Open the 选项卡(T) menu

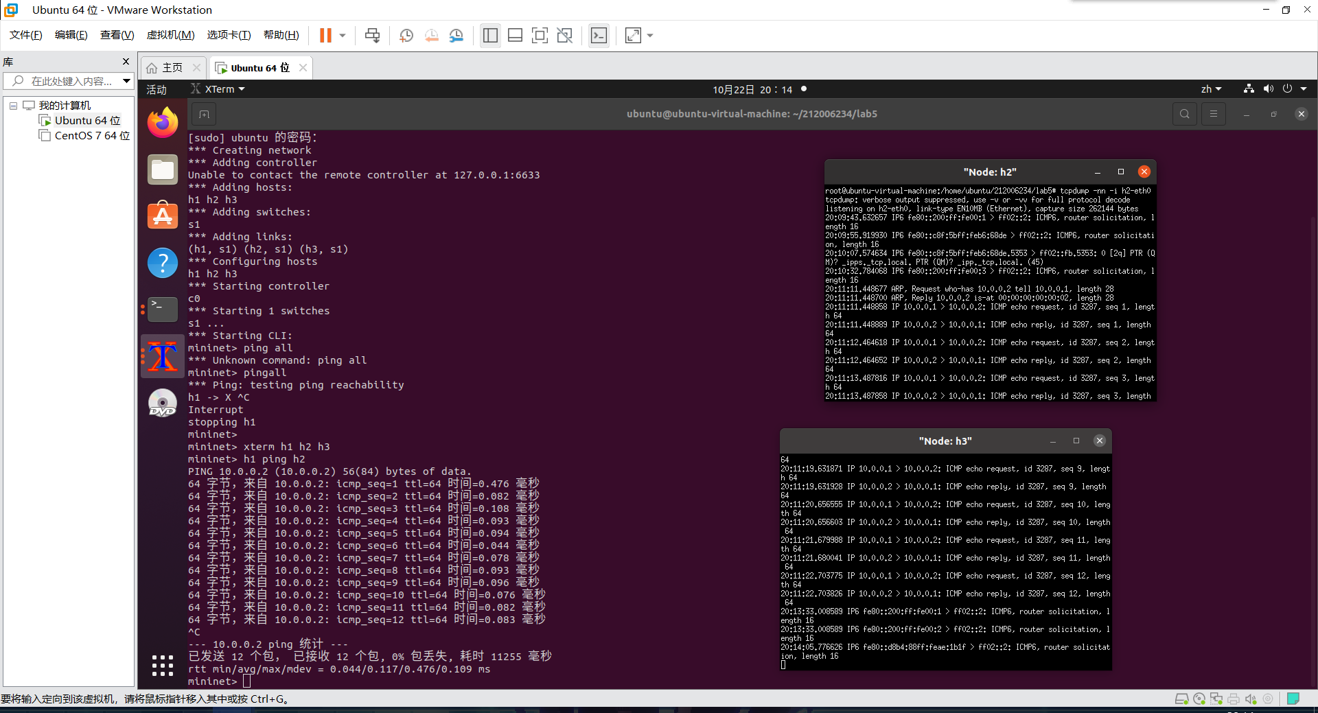[x=229, y=35]
